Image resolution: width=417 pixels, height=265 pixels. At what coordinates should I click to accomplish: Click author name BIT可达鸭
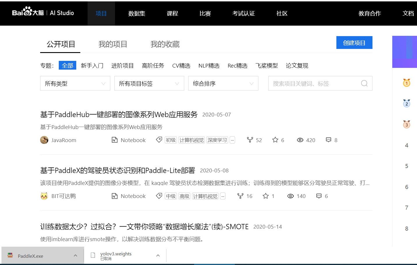point(63,196)
